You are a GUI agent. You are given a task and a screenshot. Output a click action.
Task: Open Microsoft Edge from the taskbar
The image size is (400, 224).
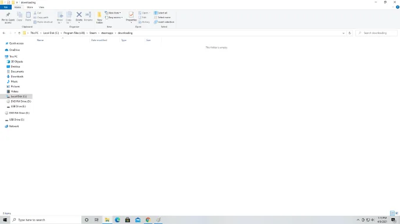117,220
